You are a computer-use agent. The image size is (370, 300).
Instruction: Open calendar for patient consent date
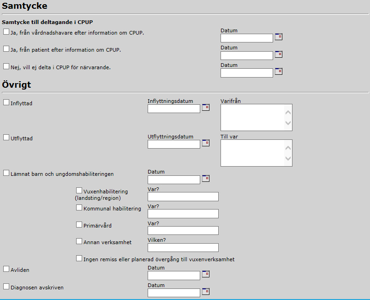click(279, 54)
